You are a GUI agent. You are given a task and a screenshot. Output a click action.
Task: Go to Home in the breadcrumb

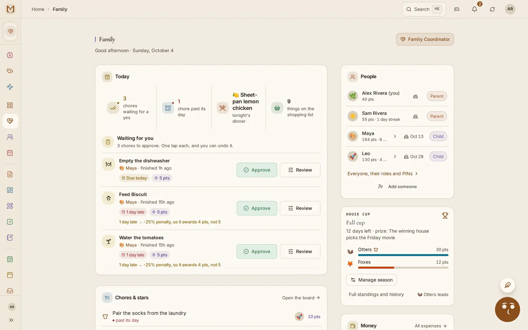point(38,9)
